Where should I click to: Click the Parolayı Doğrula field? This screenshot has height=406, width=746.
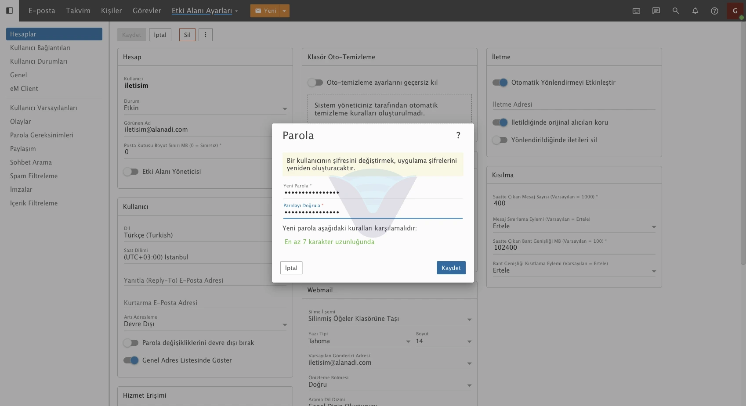[x=373, y=212]
